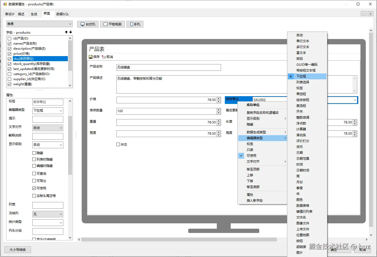Check the id(产品ID) field checkbox
The image size is (377, 257).
[10, 38]
